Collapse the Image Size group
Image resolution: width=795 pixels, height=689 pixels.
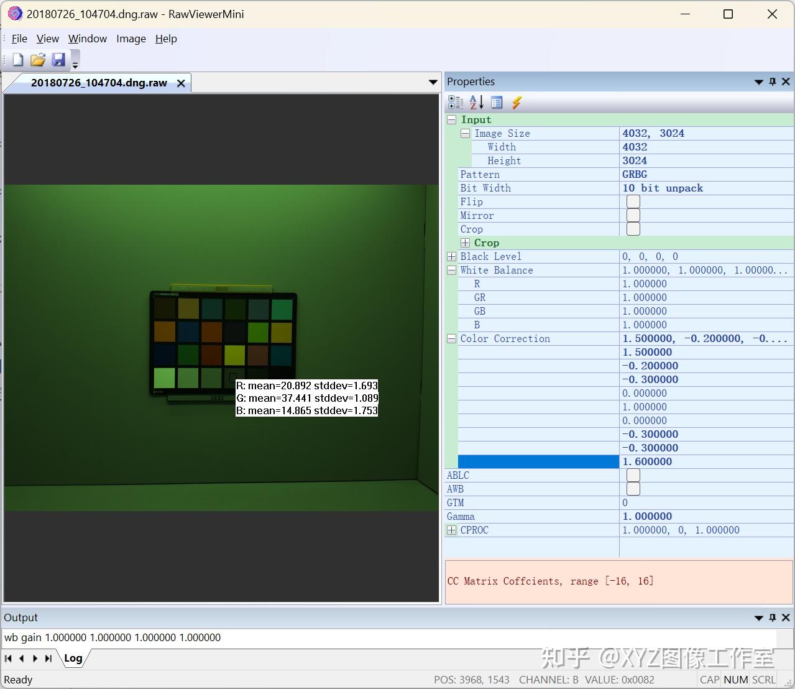pos(465,133)
